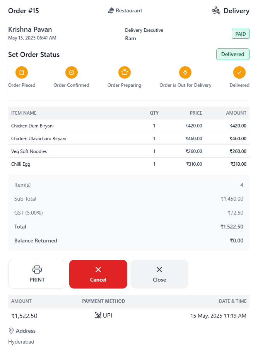The image size is (258, 347).
Task: Click the Order Preparing pot icon
Action: coord(125,72)
